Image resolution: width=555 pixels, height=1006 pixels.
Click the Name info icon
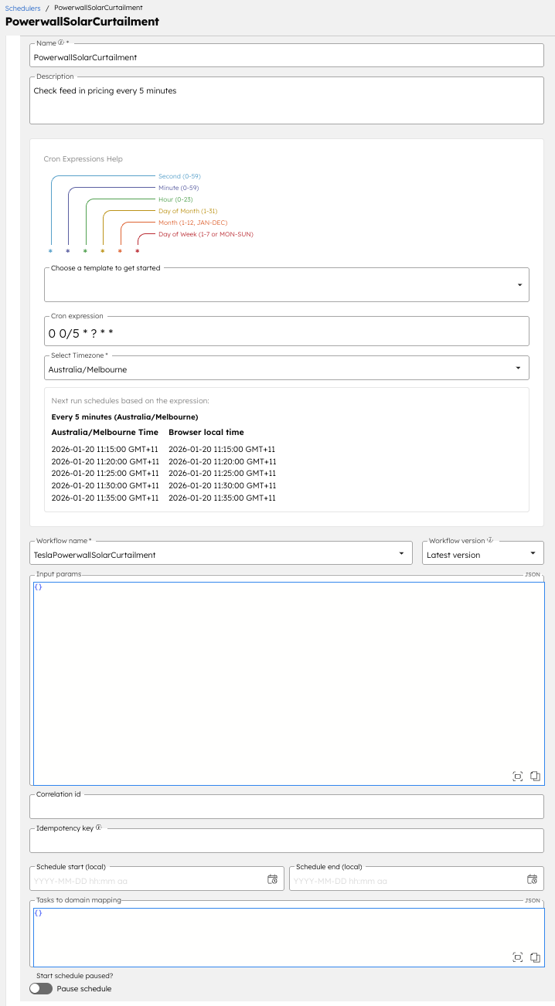[61, 43]
